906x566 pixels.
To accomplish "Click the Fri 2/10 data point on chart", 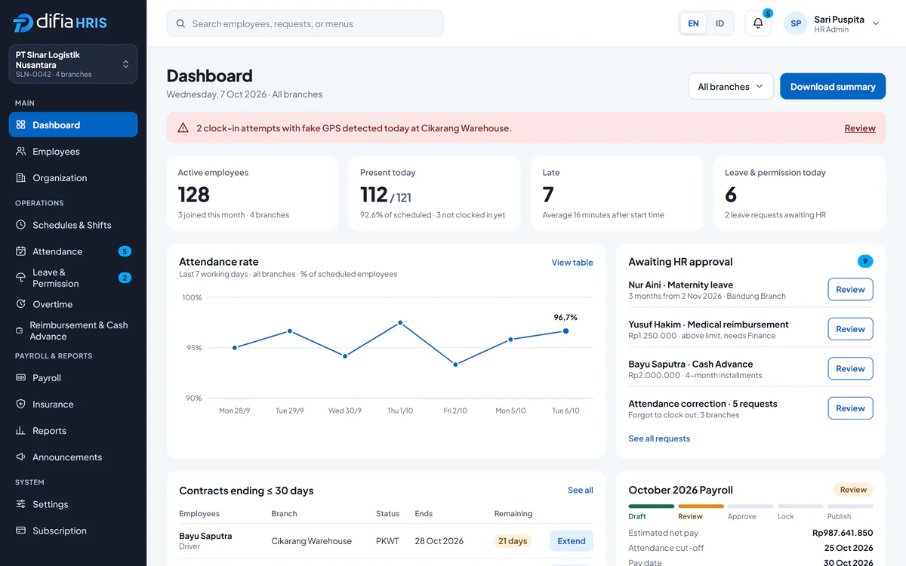I will (x=455, y=365).
